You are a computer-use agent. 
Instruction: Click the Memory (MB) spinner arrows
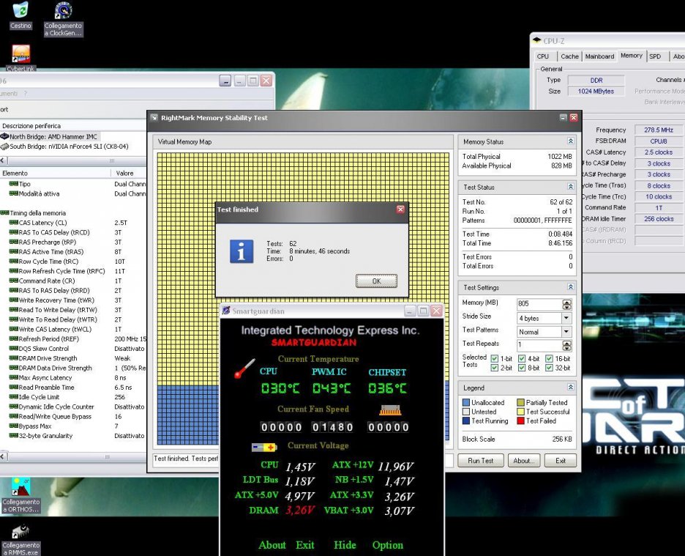(x=566, y=305)
